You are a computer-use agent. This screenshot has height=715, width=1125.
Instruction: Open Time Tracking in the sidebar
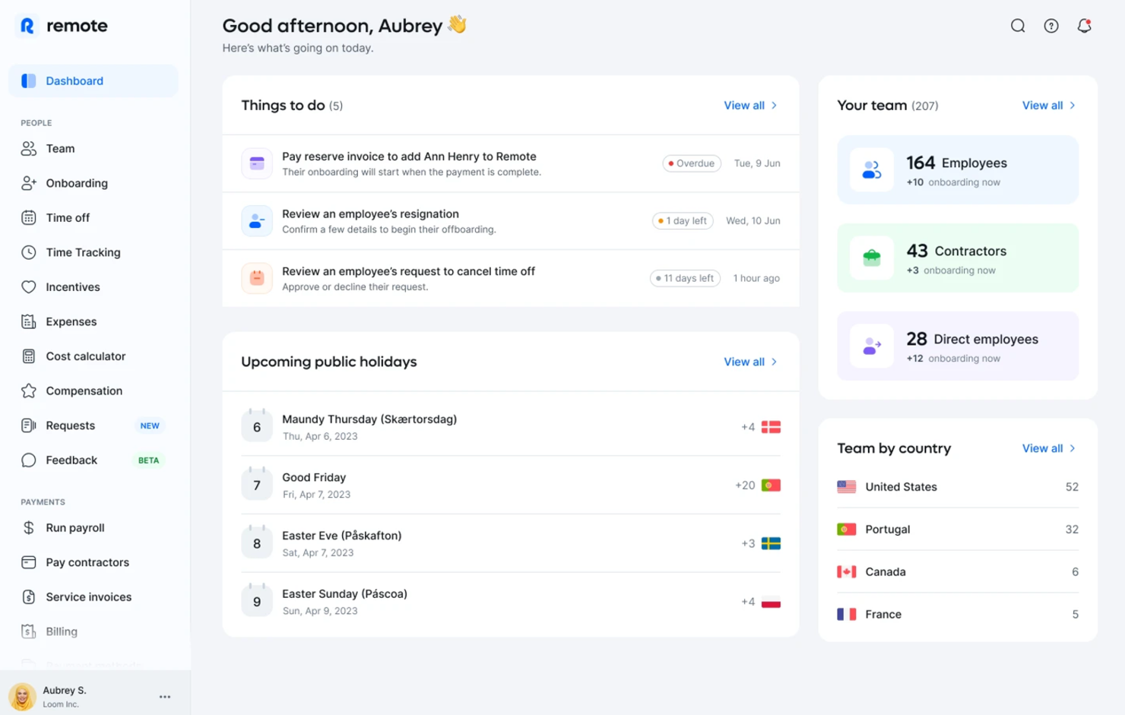tap(83, 252)
